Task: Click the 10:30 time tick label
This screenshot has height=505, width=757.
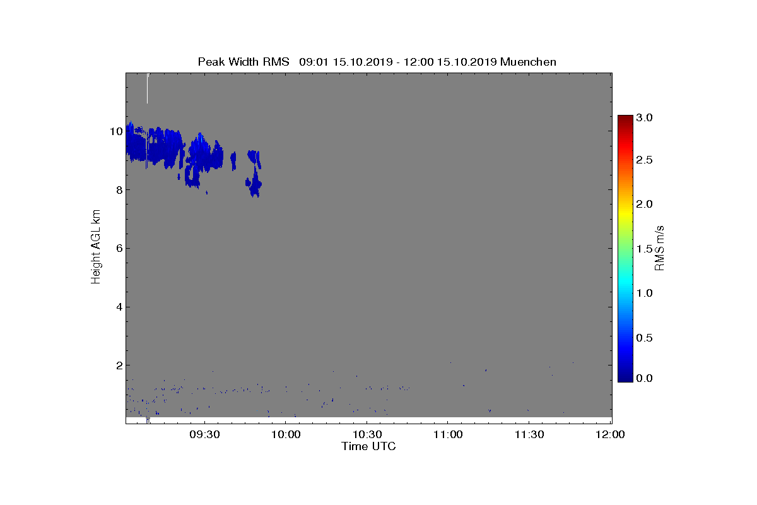Action: coord(367,435)
